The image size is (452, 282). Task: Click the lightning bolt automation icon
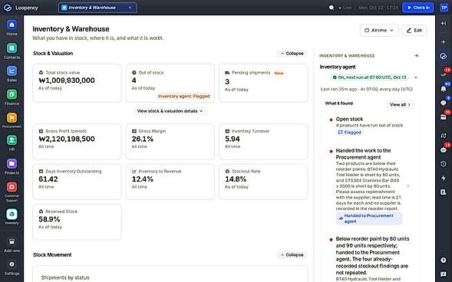[444, 178]
